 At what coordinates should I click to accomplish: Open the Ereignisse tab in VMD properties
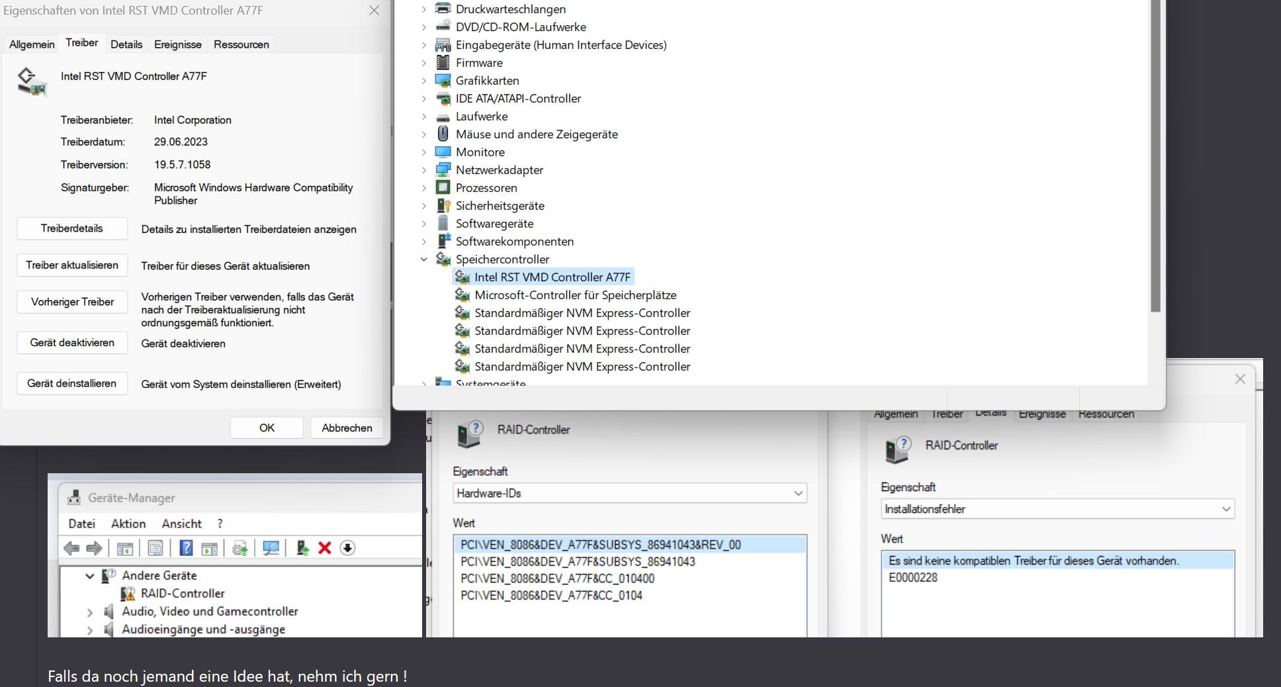[178, 44]
